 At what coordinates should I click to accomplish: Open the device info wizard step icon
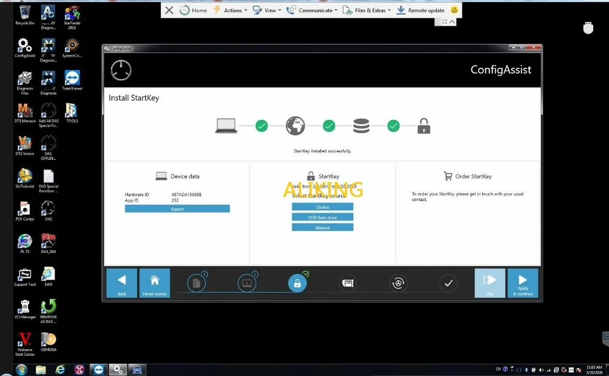coord(247,283)
